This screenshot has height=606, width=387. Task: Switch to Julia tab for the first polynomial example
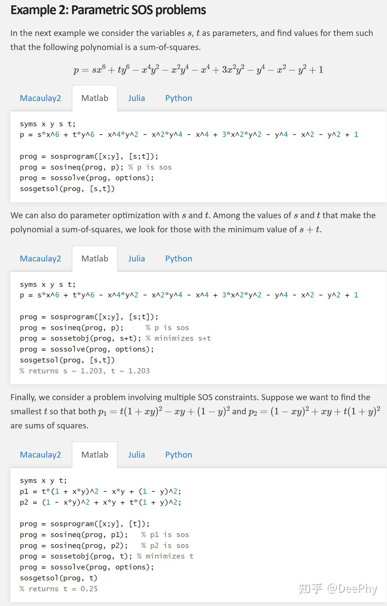[x=136, y=98]
